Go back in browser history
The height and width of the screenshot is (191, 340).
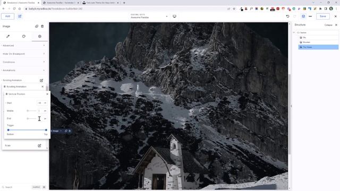click(4, 8)
